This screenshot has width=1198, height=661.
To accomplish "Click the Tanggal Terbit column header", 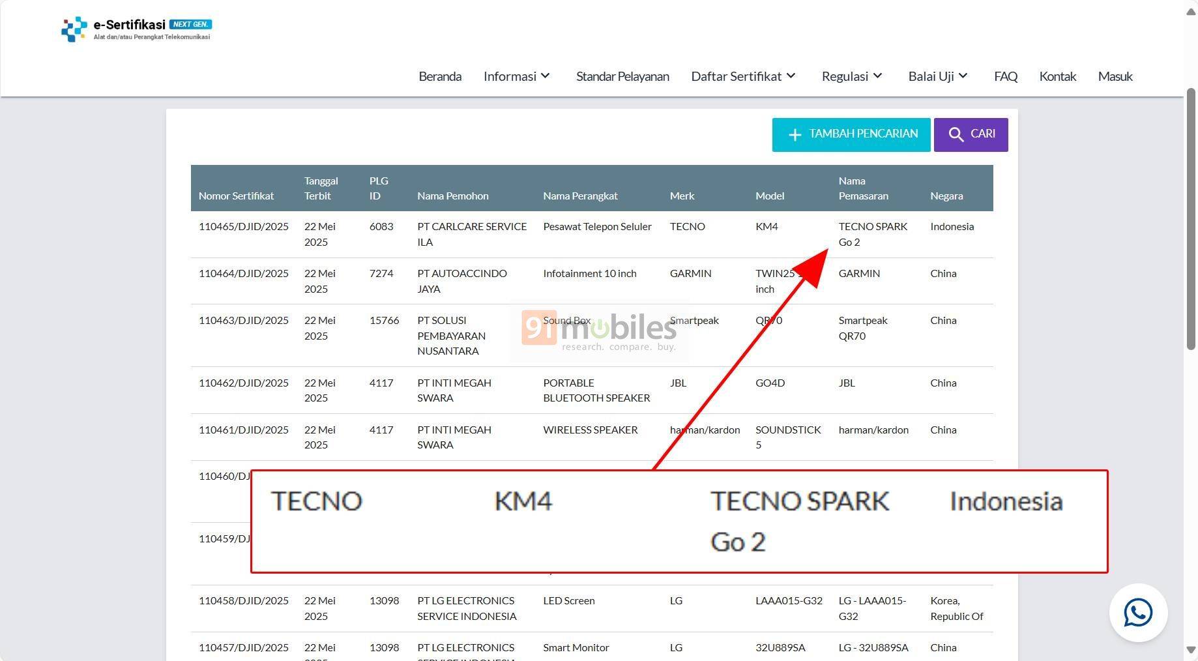I will point(321,188).
